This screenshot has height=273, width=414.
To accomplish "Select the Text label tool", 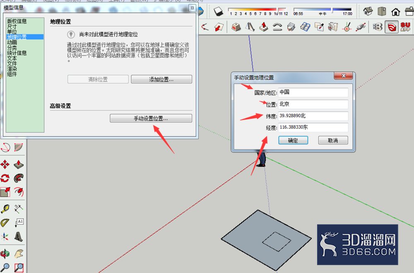I will (x=19, y=223).
